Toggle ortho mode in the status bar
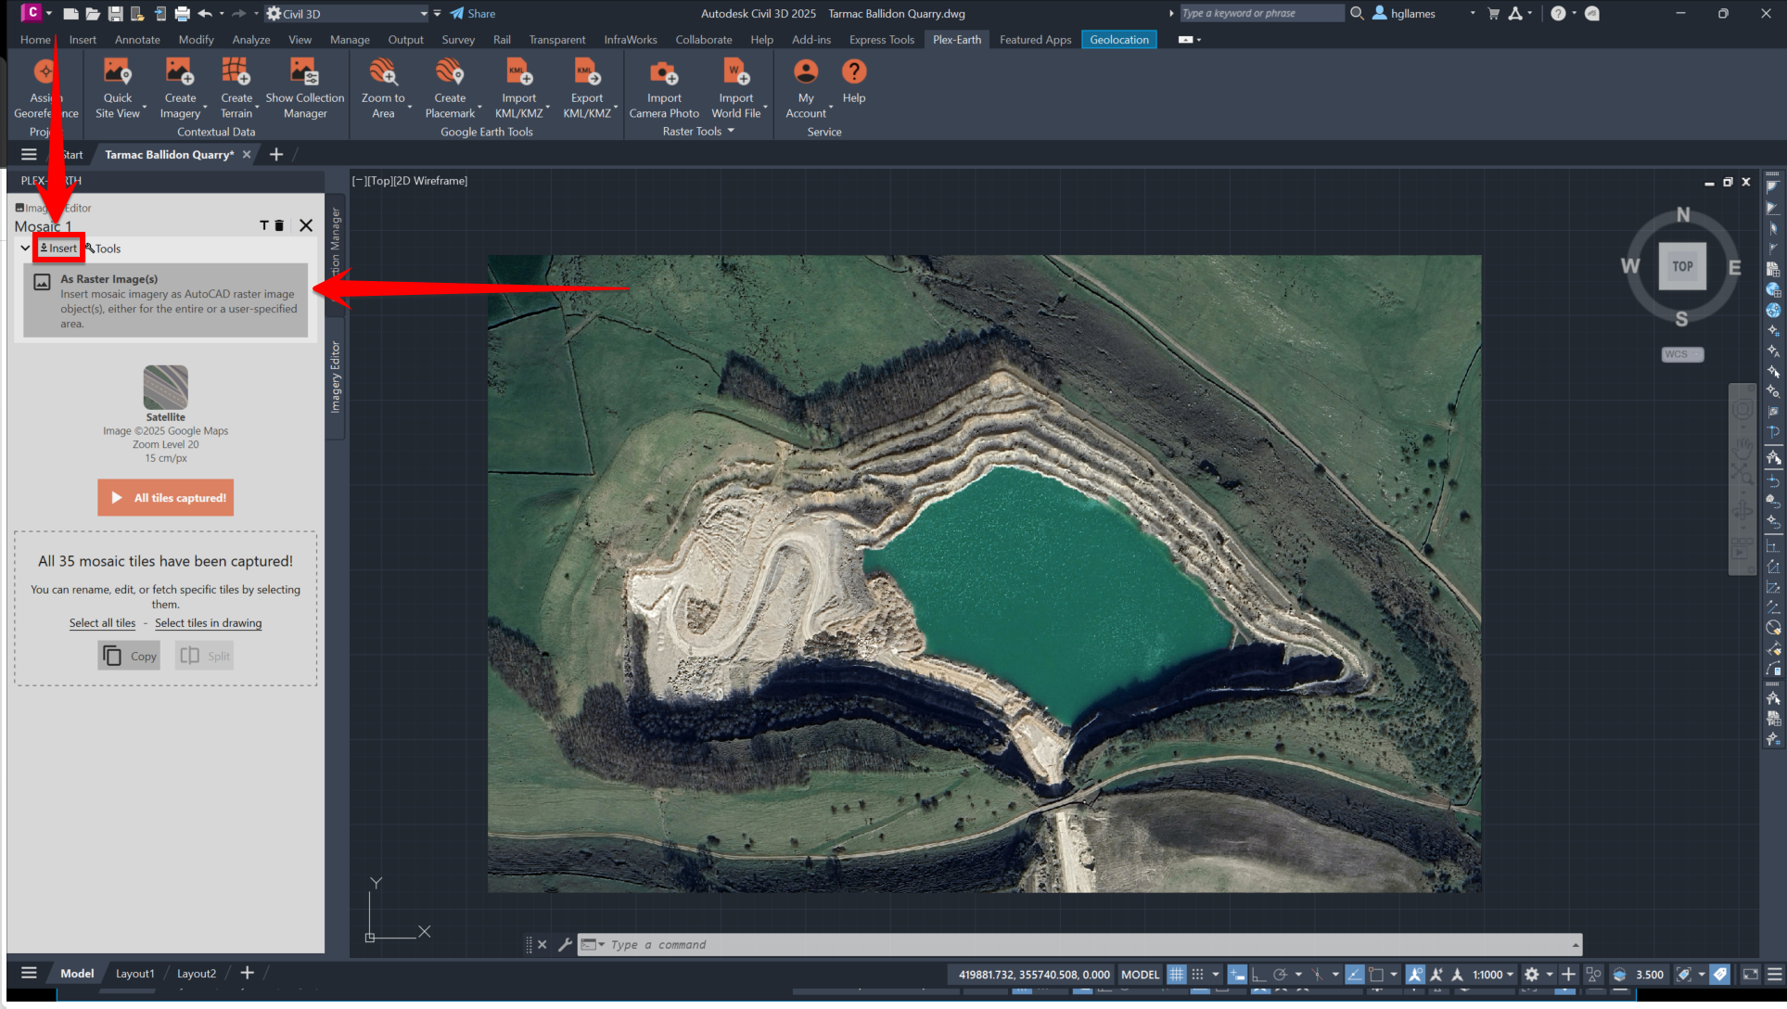The height and width of the screenshot is (1009, 1787). [1257, 975]
